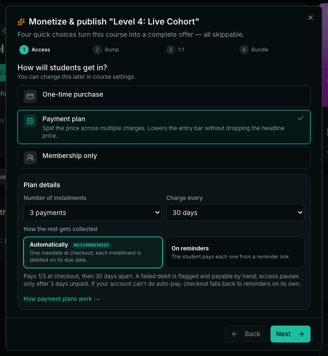
Task: Click step number 4 circle for Bundle
Action: pos(244,50)
